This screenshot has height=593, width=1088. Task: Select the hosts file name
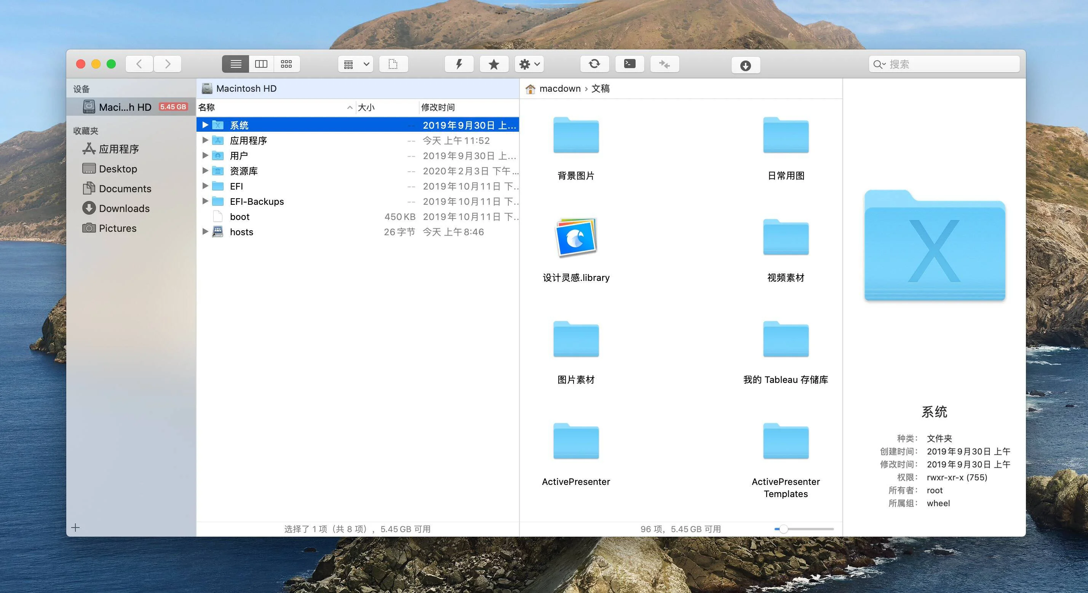coord(241,232)
